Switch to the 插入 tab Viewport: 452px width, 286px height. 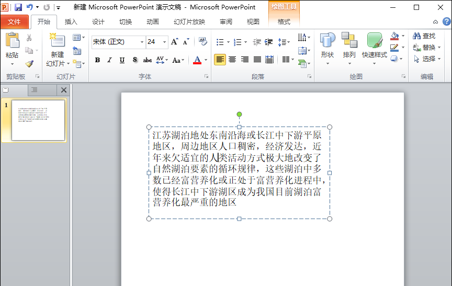click(71, 22)
